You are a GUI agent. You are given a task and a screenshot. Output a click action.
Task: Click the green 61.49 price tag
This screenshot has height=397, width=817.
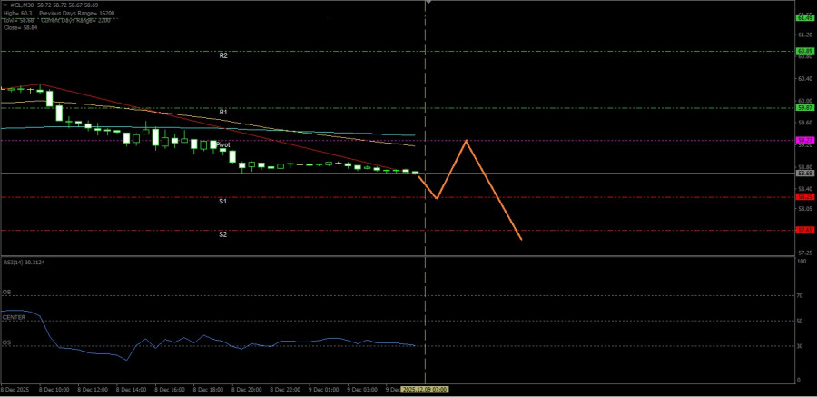804,17
